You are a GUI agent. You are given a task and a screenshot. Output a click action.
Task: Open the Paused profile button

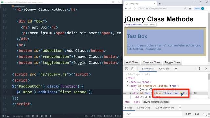tap(199, 8)
